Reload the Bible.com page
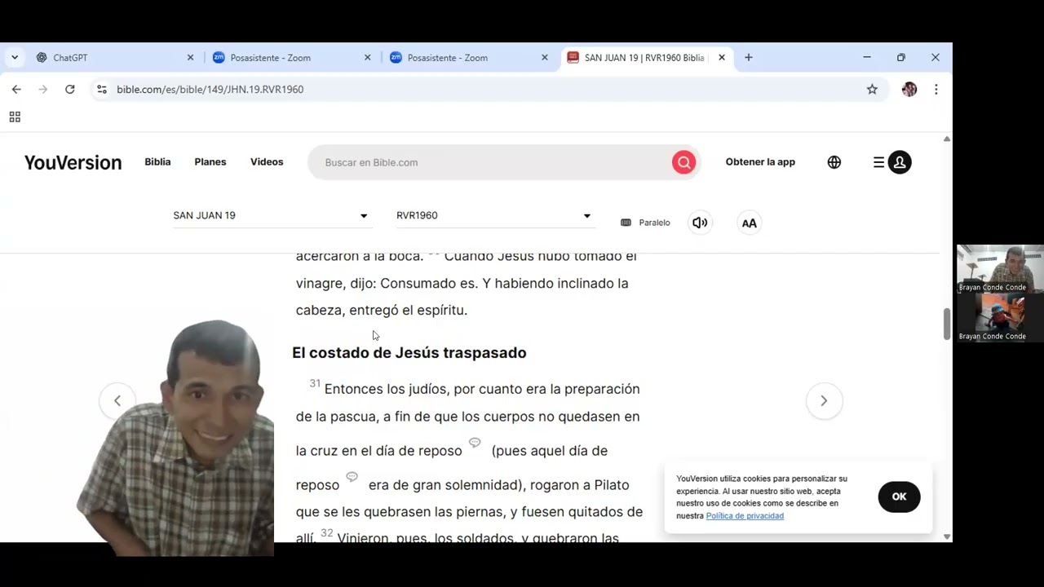 coord(70,89)
